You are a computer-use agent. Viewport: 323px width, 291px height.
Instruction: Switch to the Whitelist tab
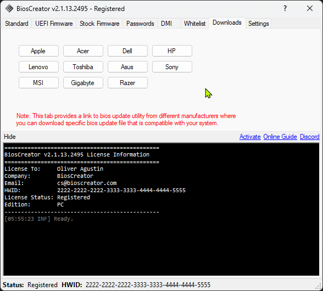coord(194,24)
